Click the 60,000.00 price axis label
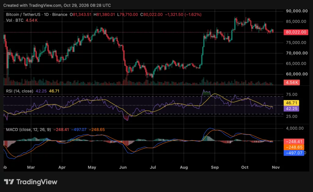 click(297, 74)
